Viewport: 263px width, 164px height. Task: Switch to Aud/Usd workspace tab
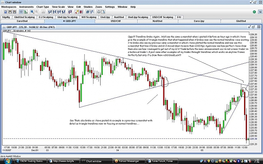[119, 17]
